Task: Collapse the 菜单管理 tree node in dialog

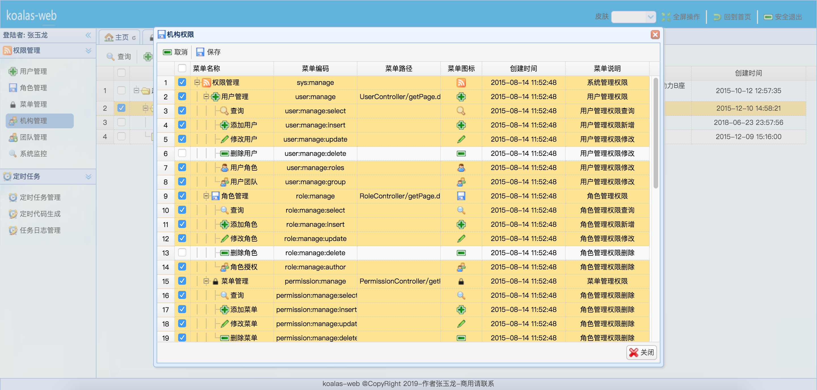Action: tap(206, 281)
